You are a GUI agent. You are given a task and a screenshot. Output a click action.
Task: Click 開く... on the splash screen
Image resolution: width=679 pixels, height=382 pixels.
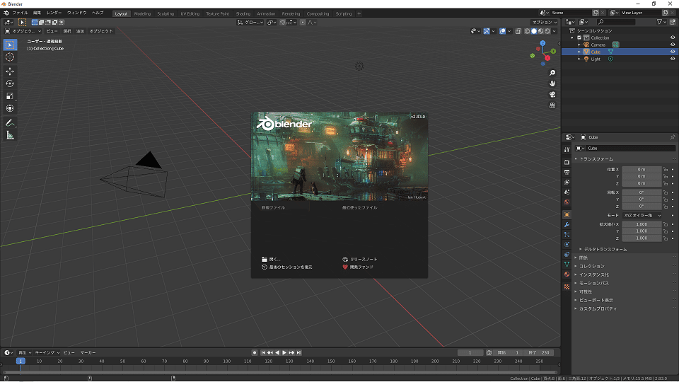coord(274,260)
